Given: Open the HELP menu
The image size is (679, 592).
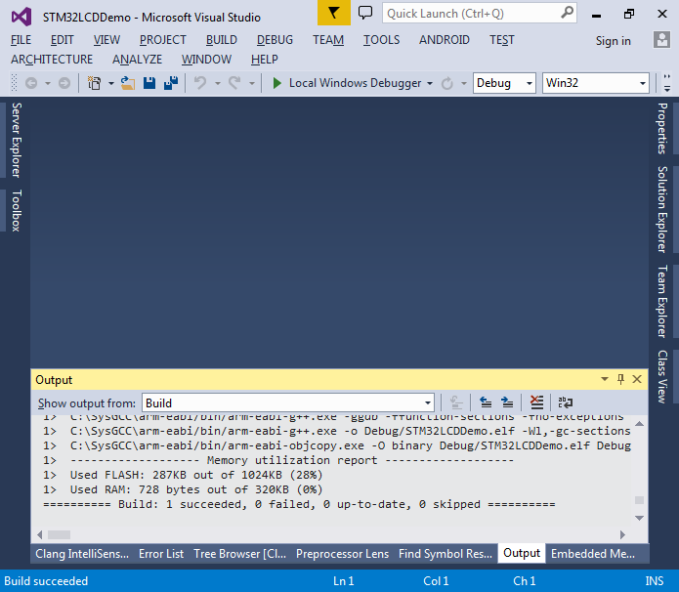Looking at the screenshot, I should tap(265, 59).
